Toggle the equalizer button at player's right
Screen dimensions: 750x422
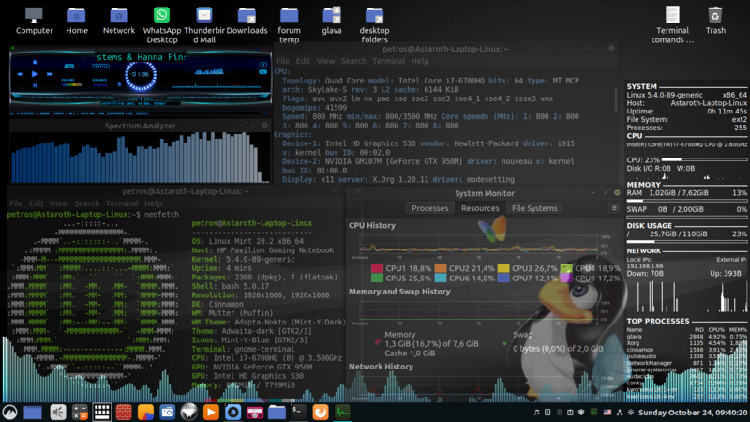[263, 65]
